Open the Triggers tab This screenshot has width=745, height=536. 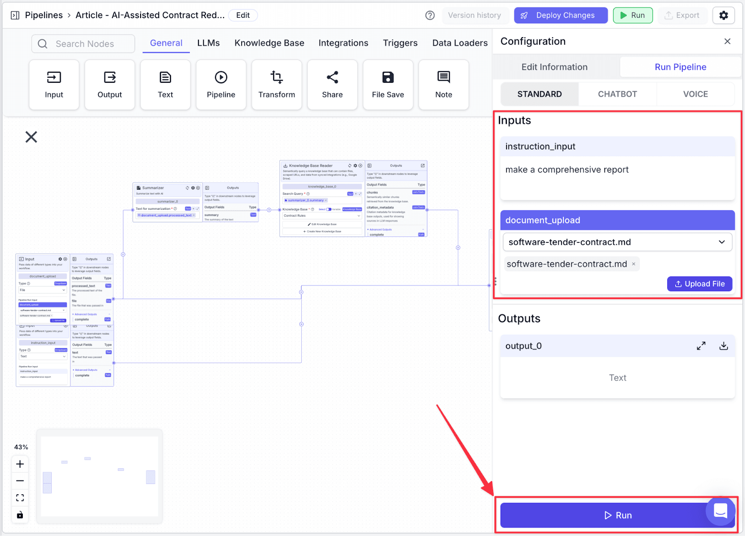click(x=400, y=43)
